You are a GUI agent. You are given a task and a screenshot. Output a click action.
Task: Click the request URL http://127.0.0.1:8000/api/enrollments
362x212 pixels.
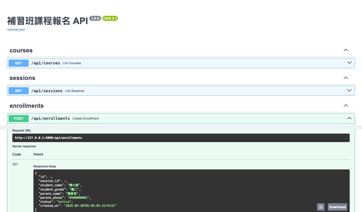coord(48,138)
